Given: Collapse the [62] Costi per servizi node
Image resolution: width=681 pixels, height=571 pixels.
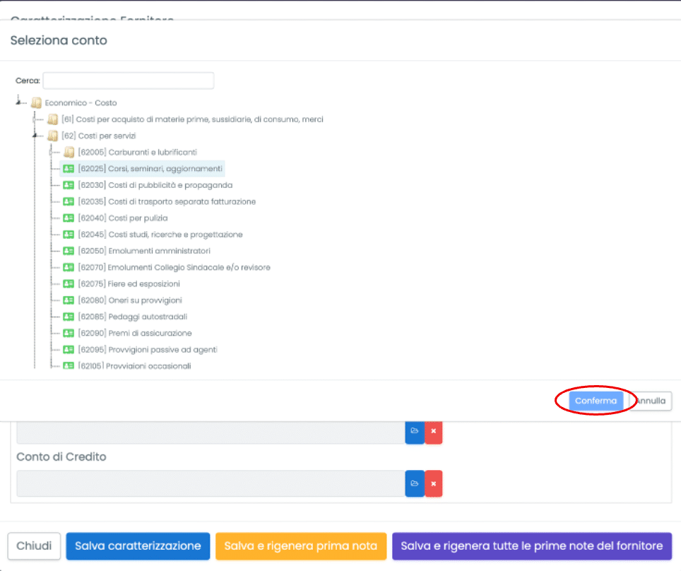Looking at the screenshot, I should click(35, 136).
